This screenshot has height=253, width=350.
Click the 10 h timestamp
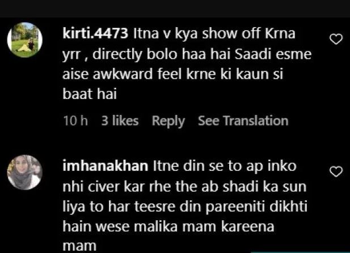[x=75, y=121]
